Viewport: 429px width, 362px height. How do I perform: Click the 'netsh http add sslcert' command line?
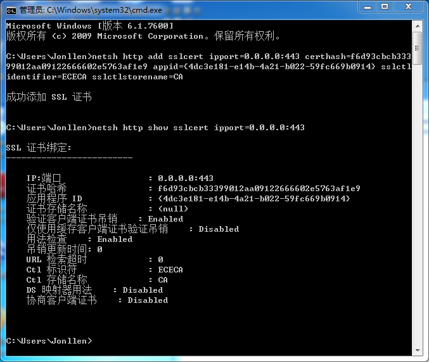(208, 57)
